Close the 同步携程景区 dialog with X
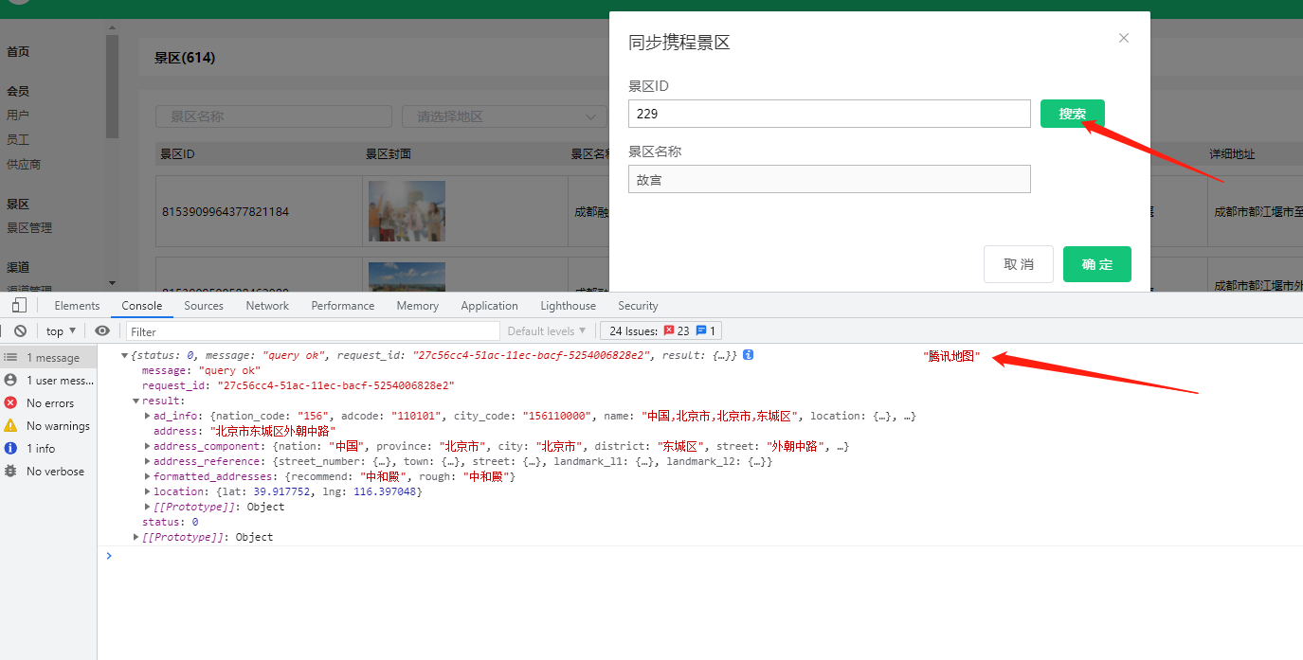The width and height of the screenshot is (1303, 660). (1124, 38)
